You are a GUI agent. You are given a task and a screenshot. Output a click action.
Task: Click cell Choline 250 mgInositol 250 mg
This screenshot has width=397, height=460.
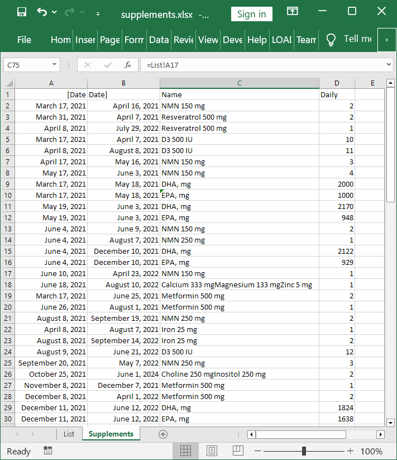pyautogui.click(x=240, y=374)
